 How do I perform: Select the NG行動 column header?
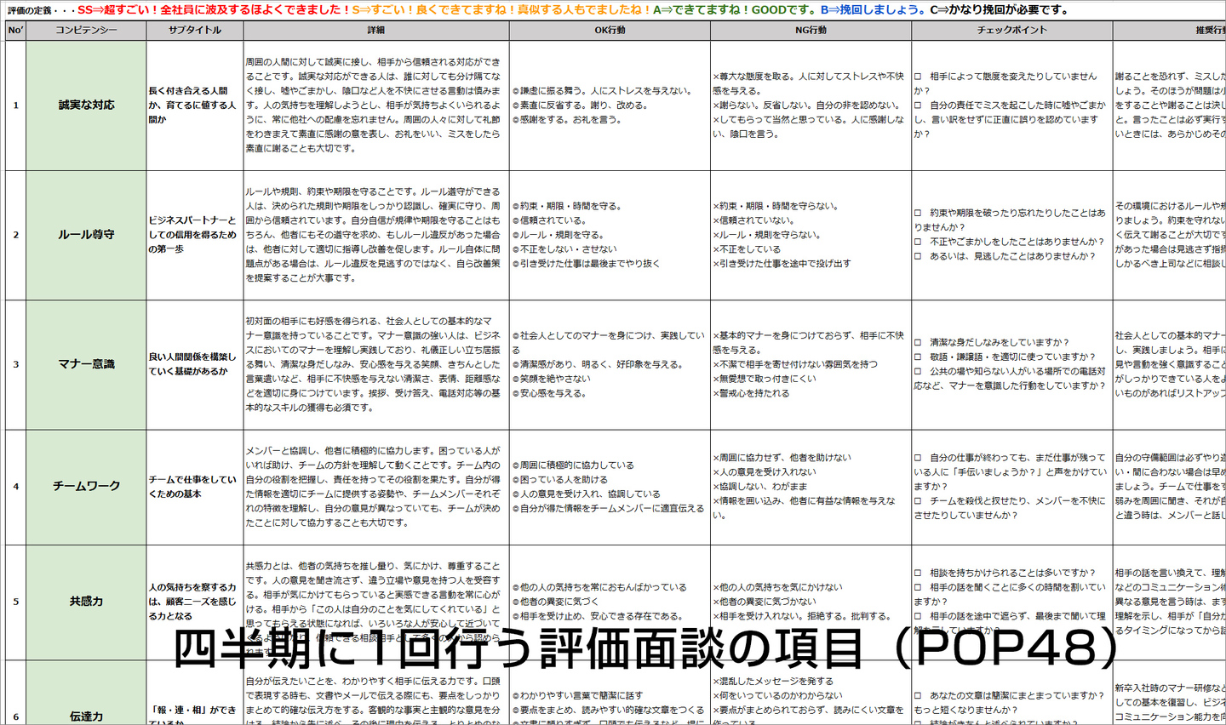click(x=811, y=30)
